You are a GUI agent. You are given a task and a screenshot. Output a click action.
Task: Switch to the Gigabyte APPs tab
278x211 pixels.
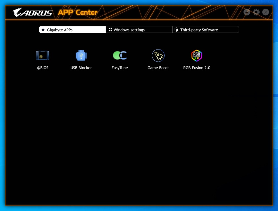click(72, 30)
